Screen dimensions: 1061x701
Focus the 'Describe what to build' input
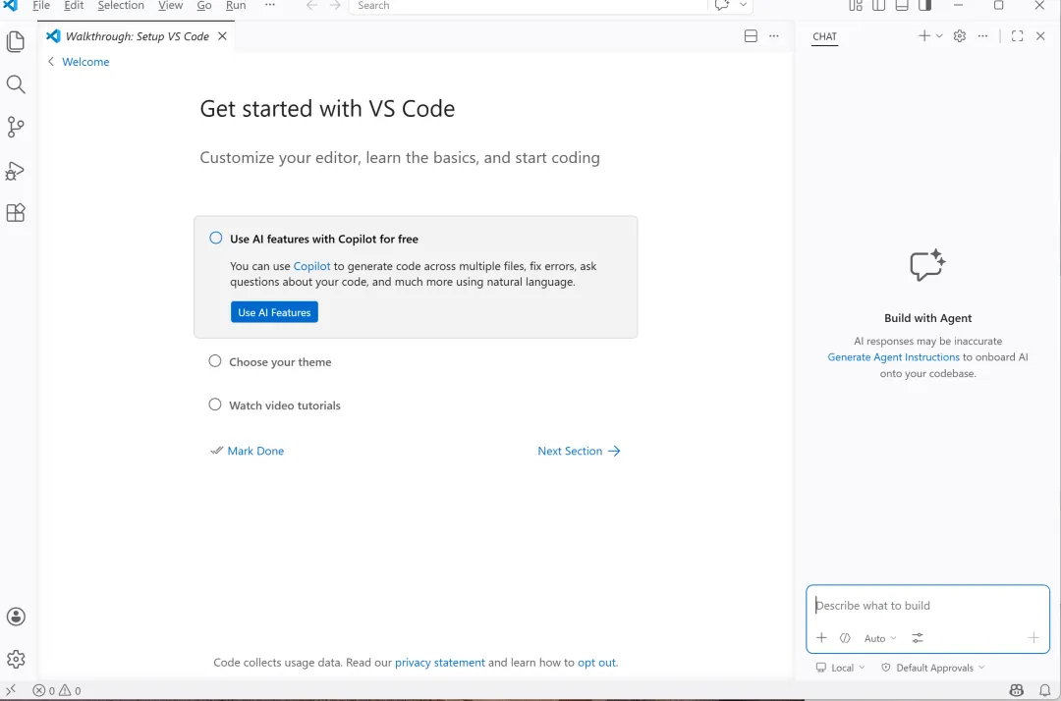click(927, 606)
